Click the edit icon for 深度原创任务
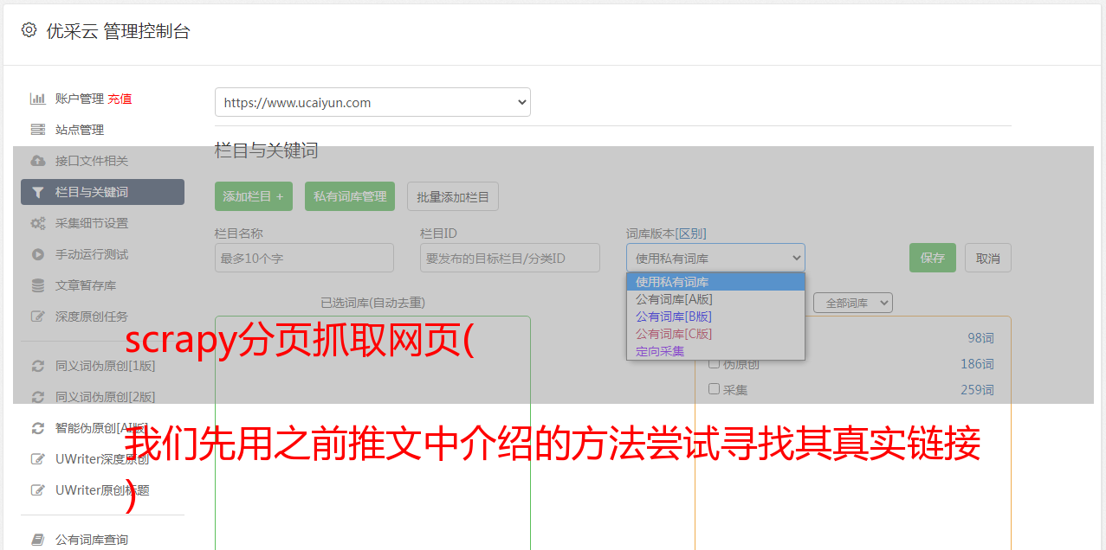Image resolution: width=1106 pixels, height=550 pixels. 37,317
